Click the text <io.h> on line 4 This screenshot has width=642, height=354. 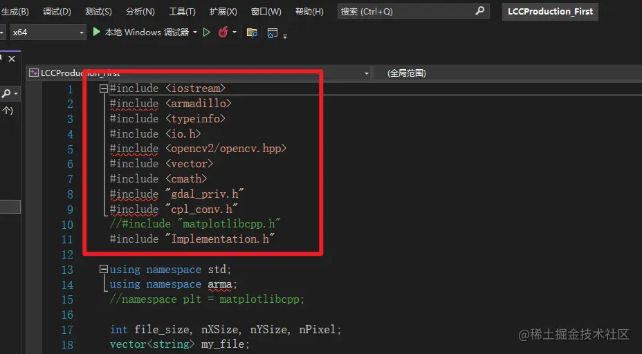coord(183,134)
